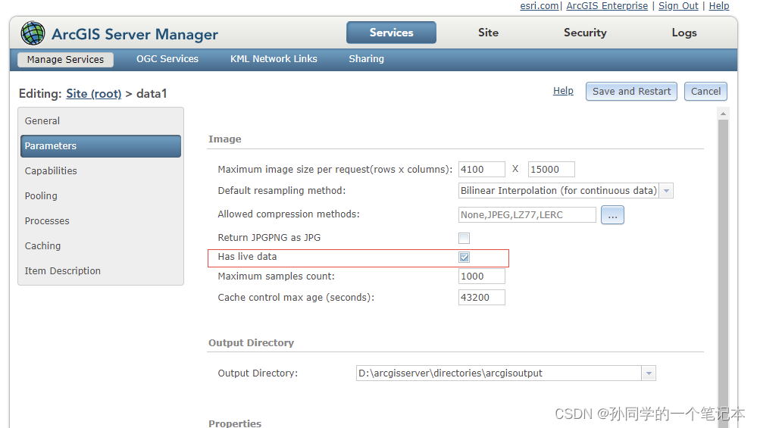Click the Sign Out link

click(x=678, y=6)
